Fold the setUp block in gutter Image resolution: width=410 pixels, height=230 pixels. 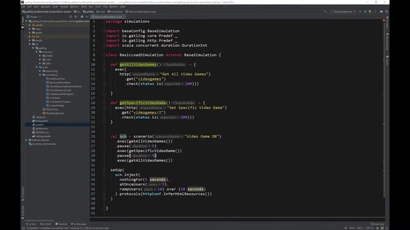[x=104, y=170]
